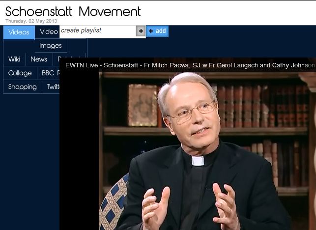
Task: Click the blue '+ add' button
Action: click(157, 31)
